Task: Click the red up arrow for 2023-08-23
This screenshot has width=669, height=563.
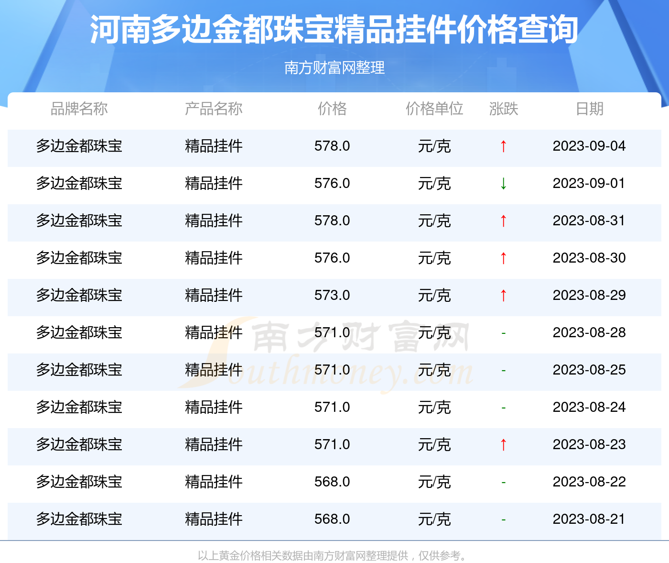Action: coord(503,444)
